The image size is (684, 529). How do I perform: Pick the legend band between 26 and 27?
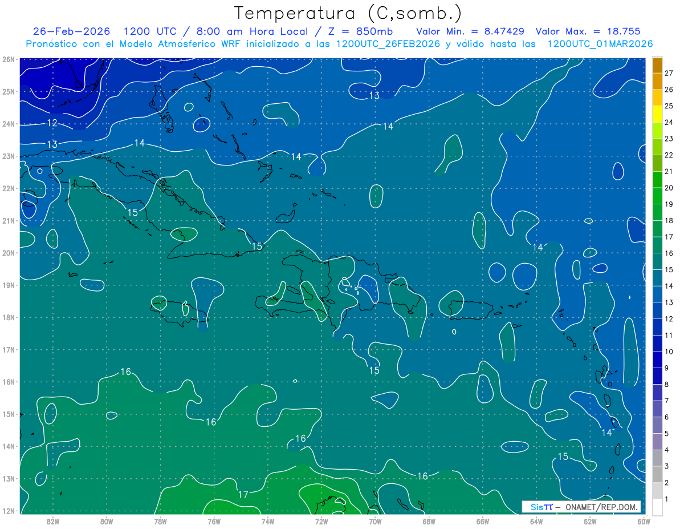click(657, 81)
